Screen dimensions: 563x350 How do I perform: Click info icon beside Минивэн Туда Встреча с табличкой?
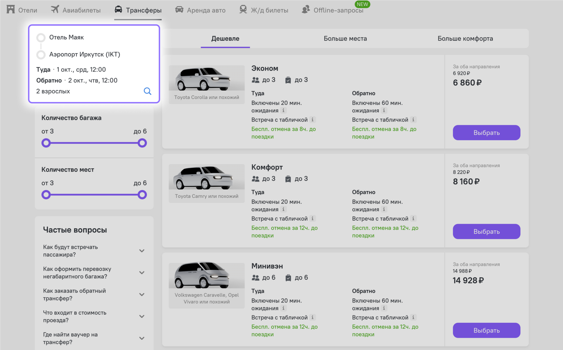click(312, 317)
